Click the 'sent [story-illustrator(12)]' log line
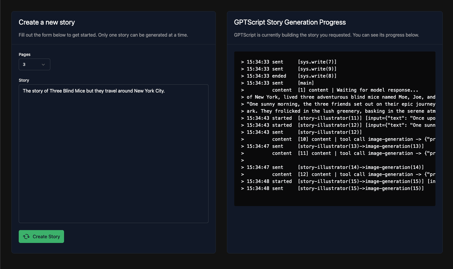The height and width of the screenshot is (269, 453). 301,132
